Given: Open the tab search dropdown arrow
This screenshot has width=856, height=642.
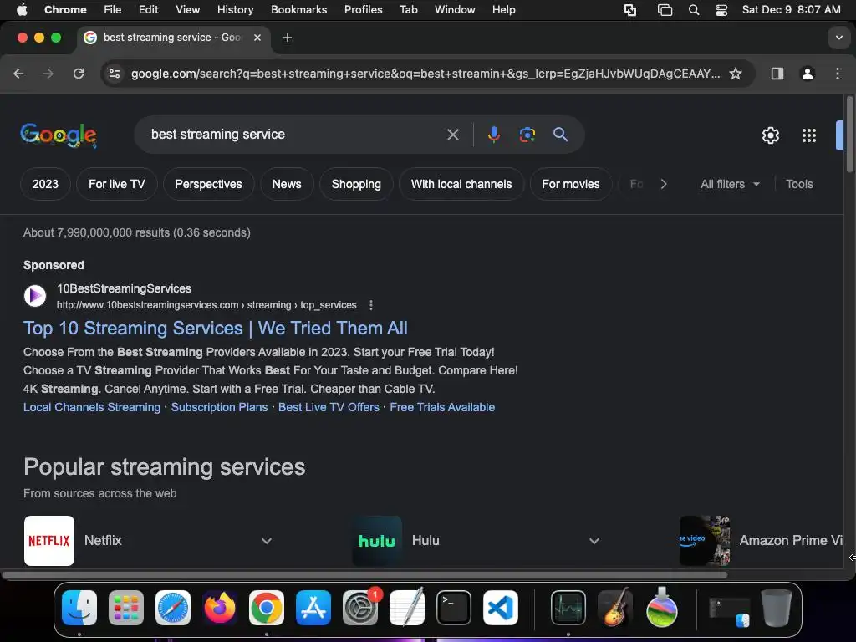Looking at the screenshot, I should 838,38.
